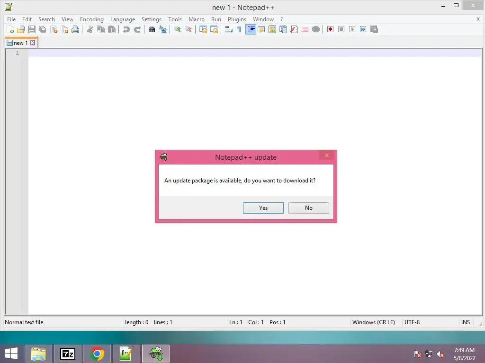The height and width of the screenshot is (363, 485).
Task: Click the User defined language icon
Action: 261,29
